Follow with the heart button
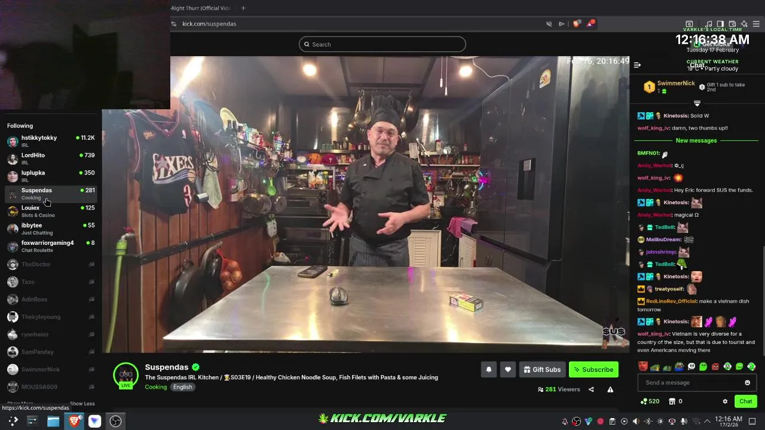Viewport: 765px width, 430px height. click(x=507, y=370)
